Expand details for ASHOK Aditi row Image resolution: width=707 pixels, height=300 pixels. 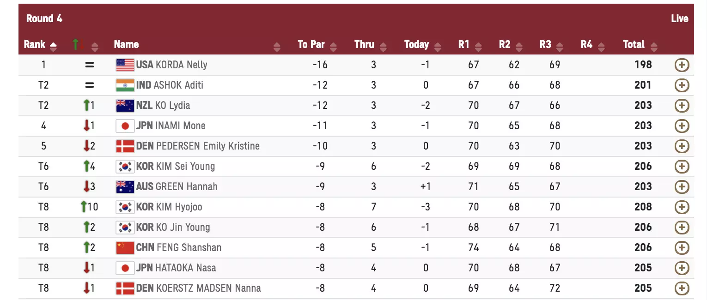point(682,85)
